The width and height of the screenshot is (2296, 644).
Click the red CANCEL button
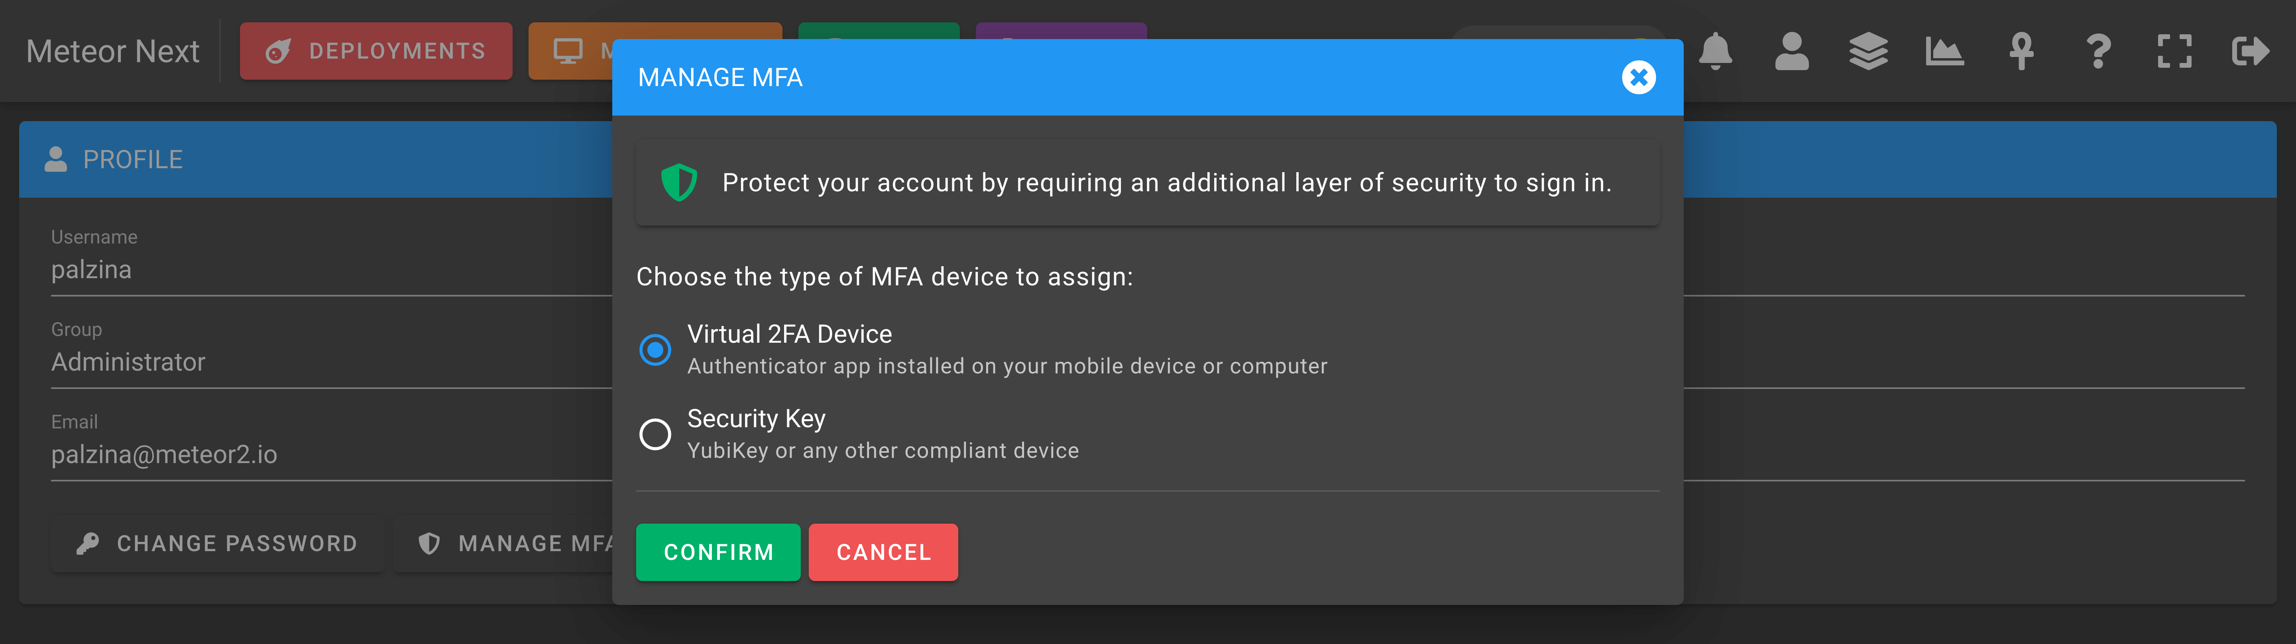pos(883,552)
